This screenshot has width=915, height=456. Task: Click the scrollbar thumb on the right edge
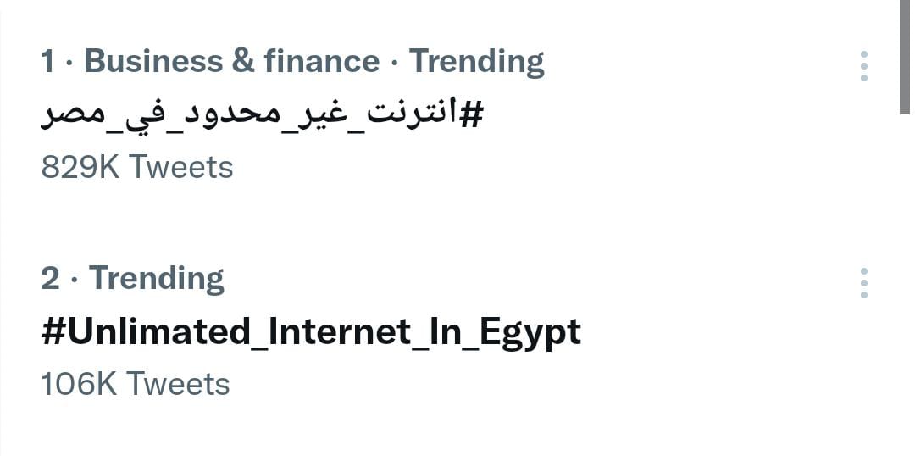pyautogui.click(x=904, y=55)
